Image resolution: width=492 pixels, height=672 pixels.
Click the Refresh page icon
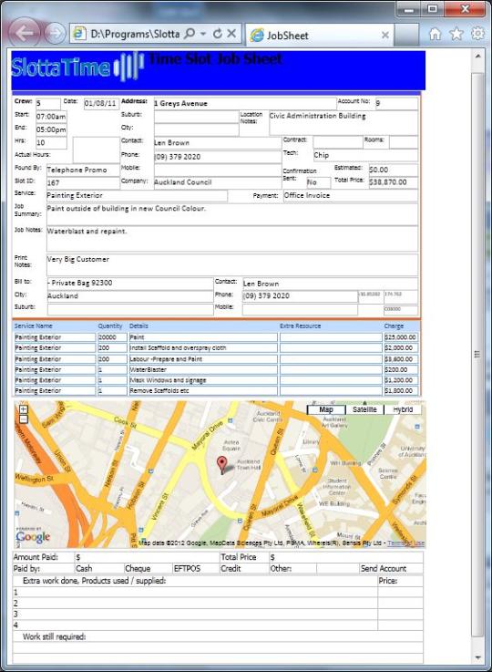click(x=218, y=34)
